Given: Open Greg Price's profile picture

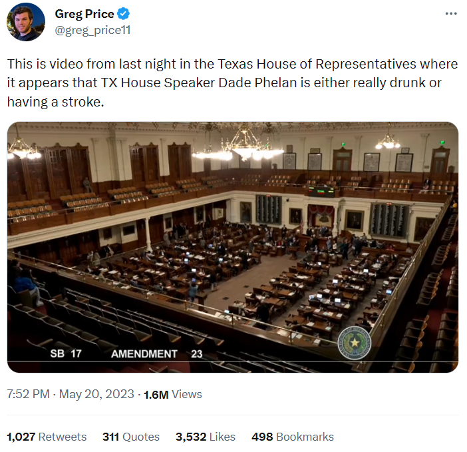Looking at the screenshot, I should point(26,22).
